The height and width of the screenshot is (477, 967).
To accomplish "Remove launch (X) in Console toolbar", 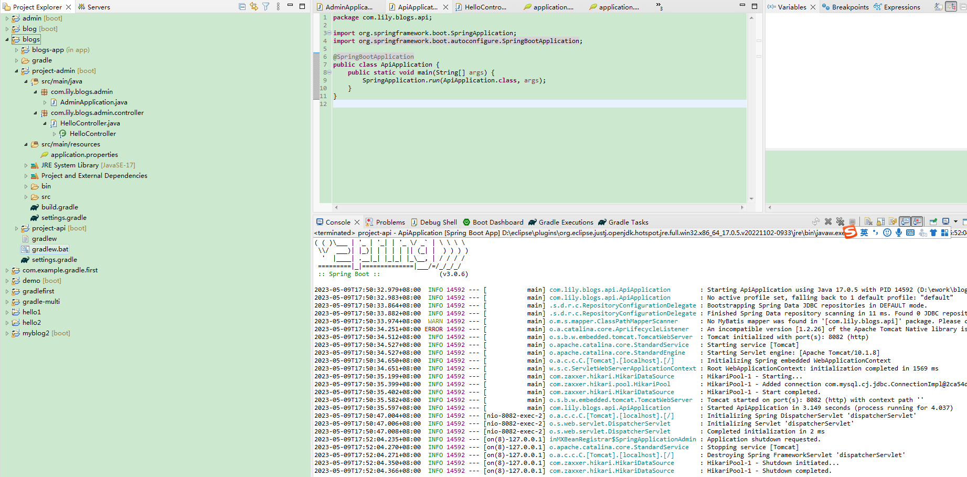I will [x=828, y=221].
